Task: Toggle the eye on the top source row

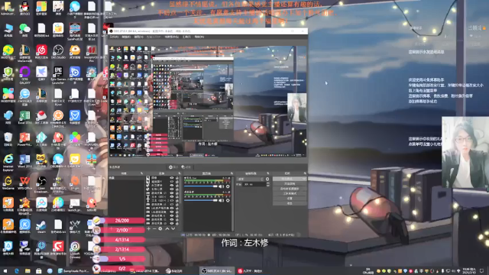Action: [172, 178]
